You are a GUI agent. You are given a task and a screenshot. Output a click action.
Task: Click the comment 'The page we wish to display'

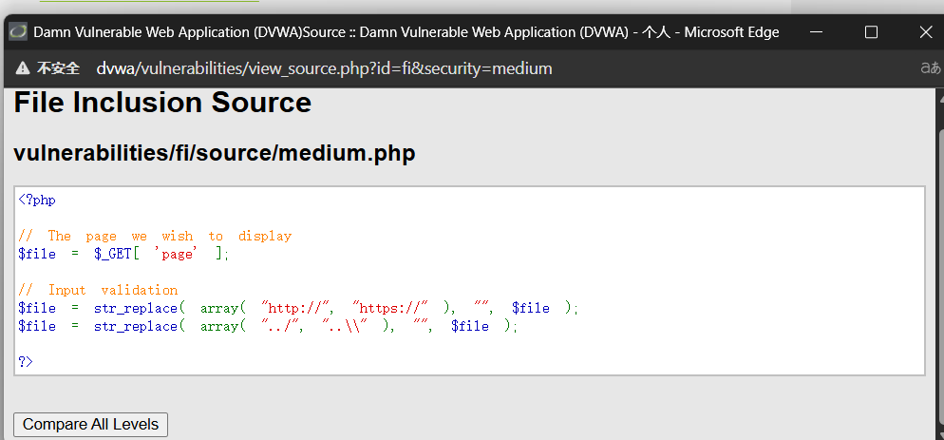[x=155, y=236]
